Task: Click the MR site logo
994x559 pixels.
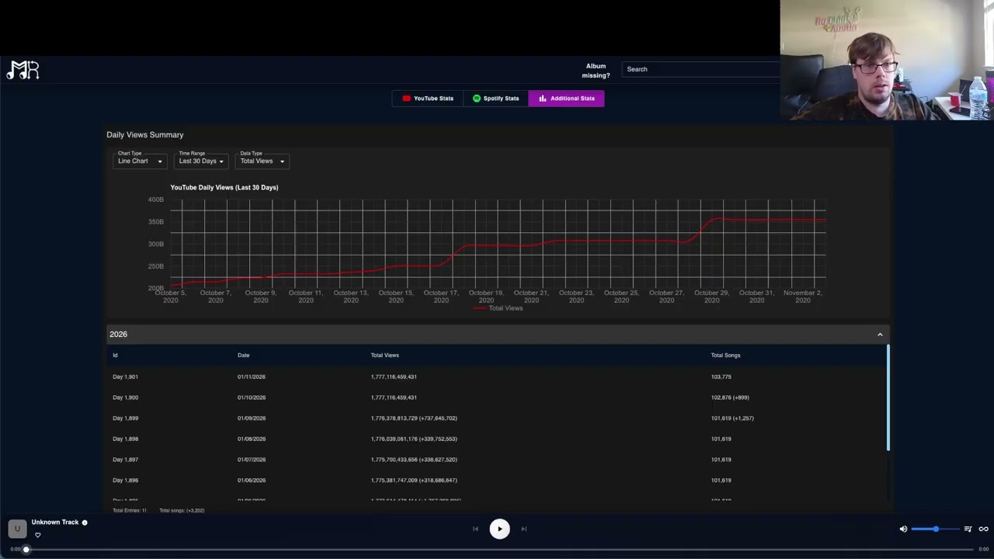Action: (23, 70)
